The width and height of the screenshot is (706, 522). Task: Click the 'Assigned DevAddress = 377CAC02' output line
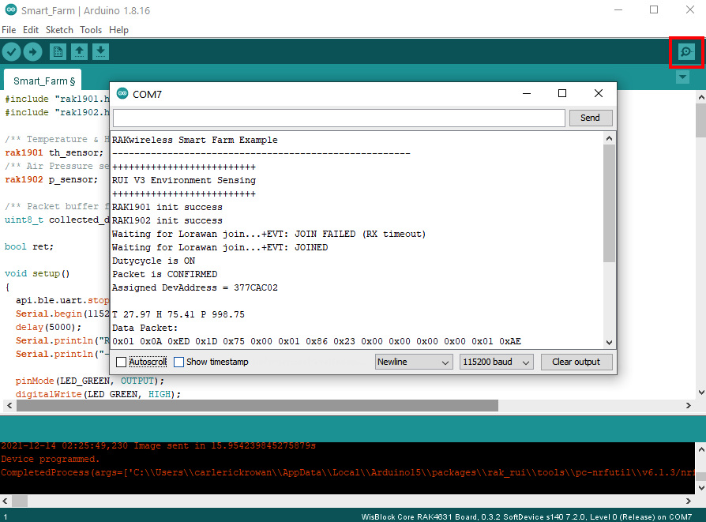[195, 287]
